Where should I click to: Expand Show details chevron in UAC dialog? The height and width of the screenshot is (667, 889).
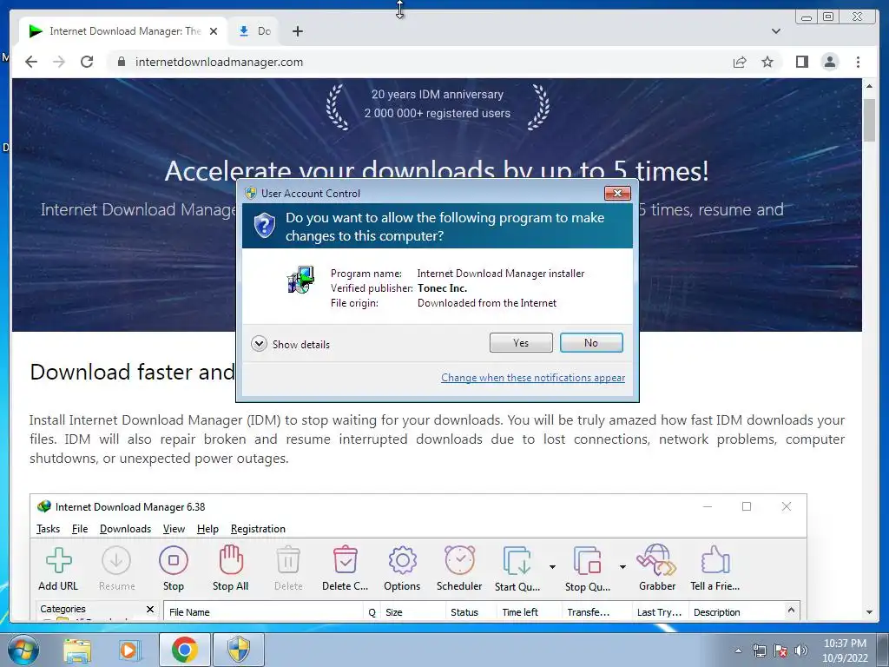(259, 344)
